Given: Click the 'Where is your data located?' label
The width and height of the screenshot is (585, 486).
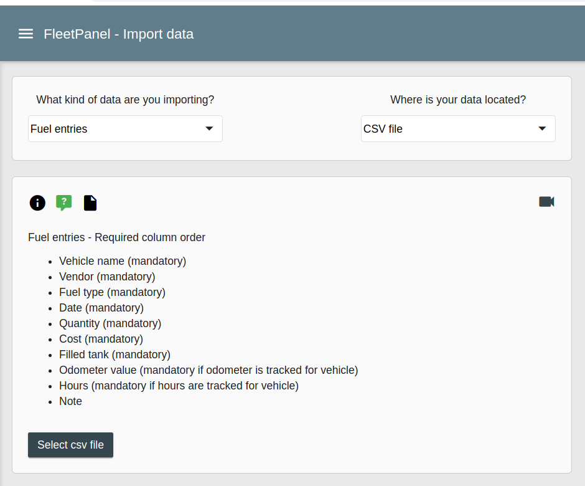Looking at the screenshot, I should point(458,100).
